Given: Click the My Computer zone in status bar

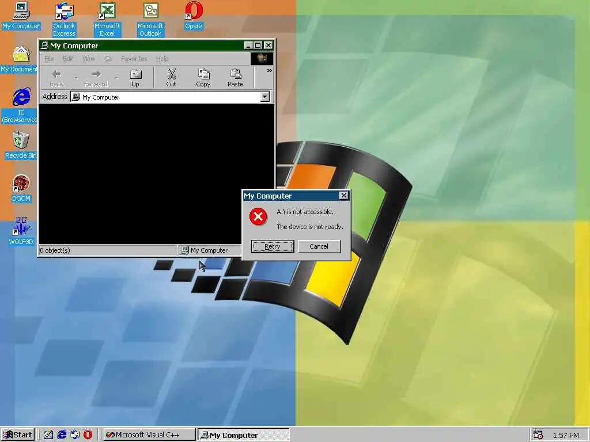Looking at the screenshot, I should click(209, 250).
